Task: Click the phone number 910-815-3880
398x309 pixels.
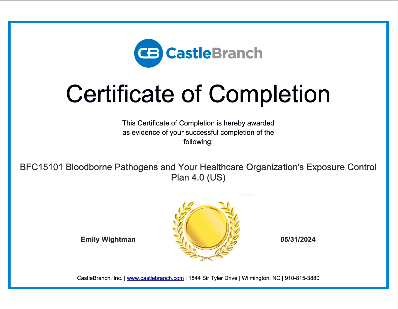Action: [x=302, y=278]
